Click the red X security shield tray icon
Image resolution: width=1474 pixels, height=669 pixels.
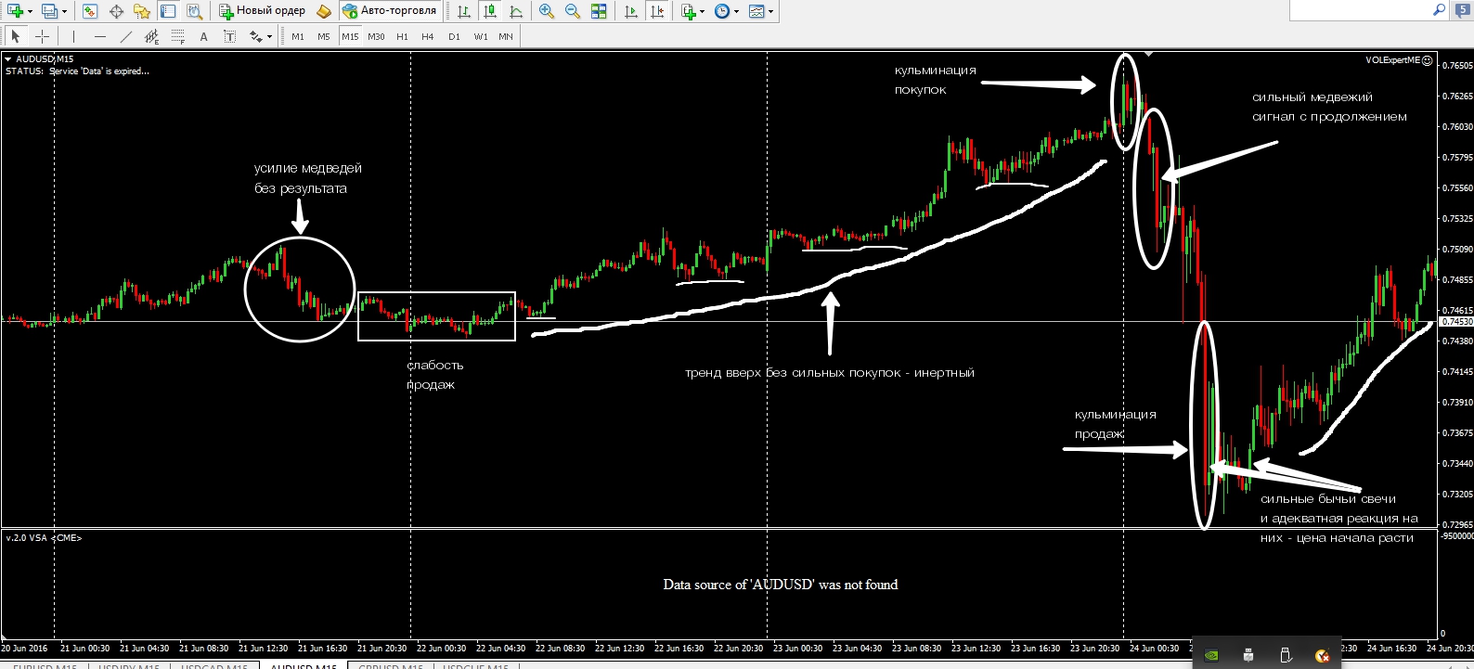tap(1323, 655)
